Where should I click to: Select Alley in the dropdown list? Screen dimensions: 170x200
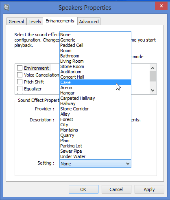coord(95,114)
